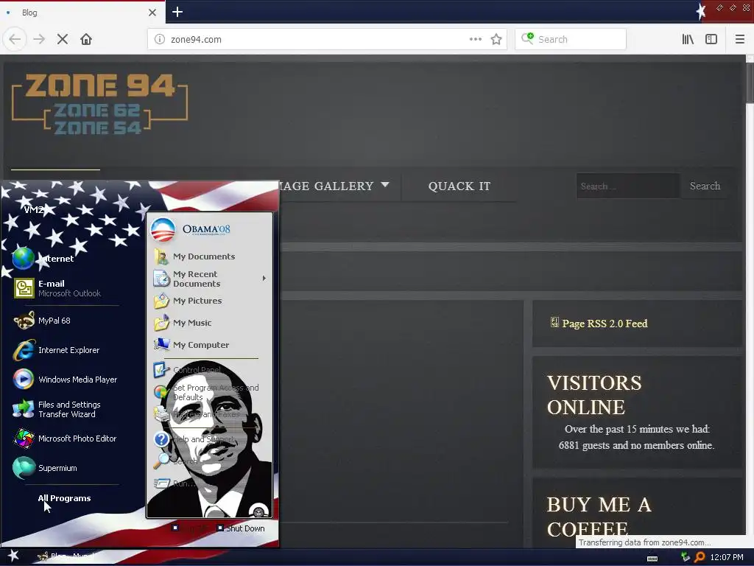
Task: Show site information for zone94.com
Action: [159, 39]
